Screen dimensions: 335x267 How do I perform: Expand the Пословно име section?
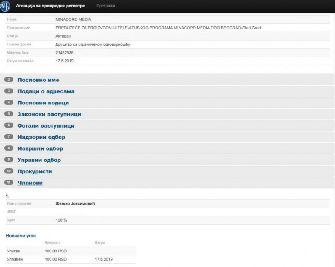click(38, 80)
